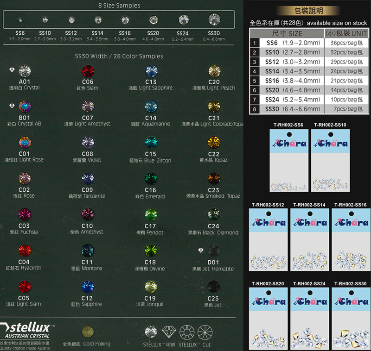Screen dimensions: 371x351
Task: Click the "36pcs/bag" unit cell
Action: click(x=346, y=43)
